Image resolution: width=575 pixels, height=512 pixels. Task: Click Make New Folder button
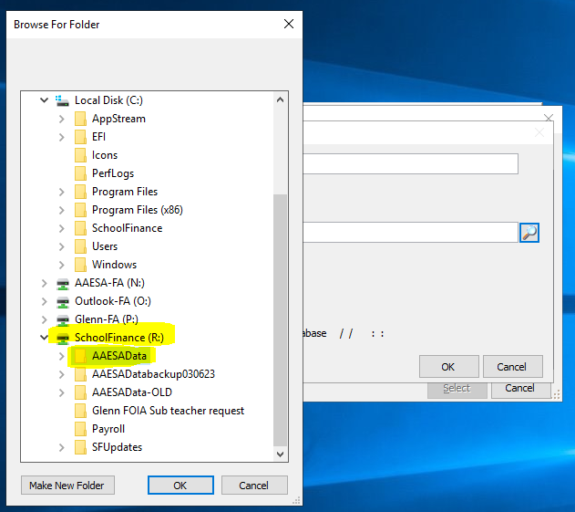click(67, 486)
